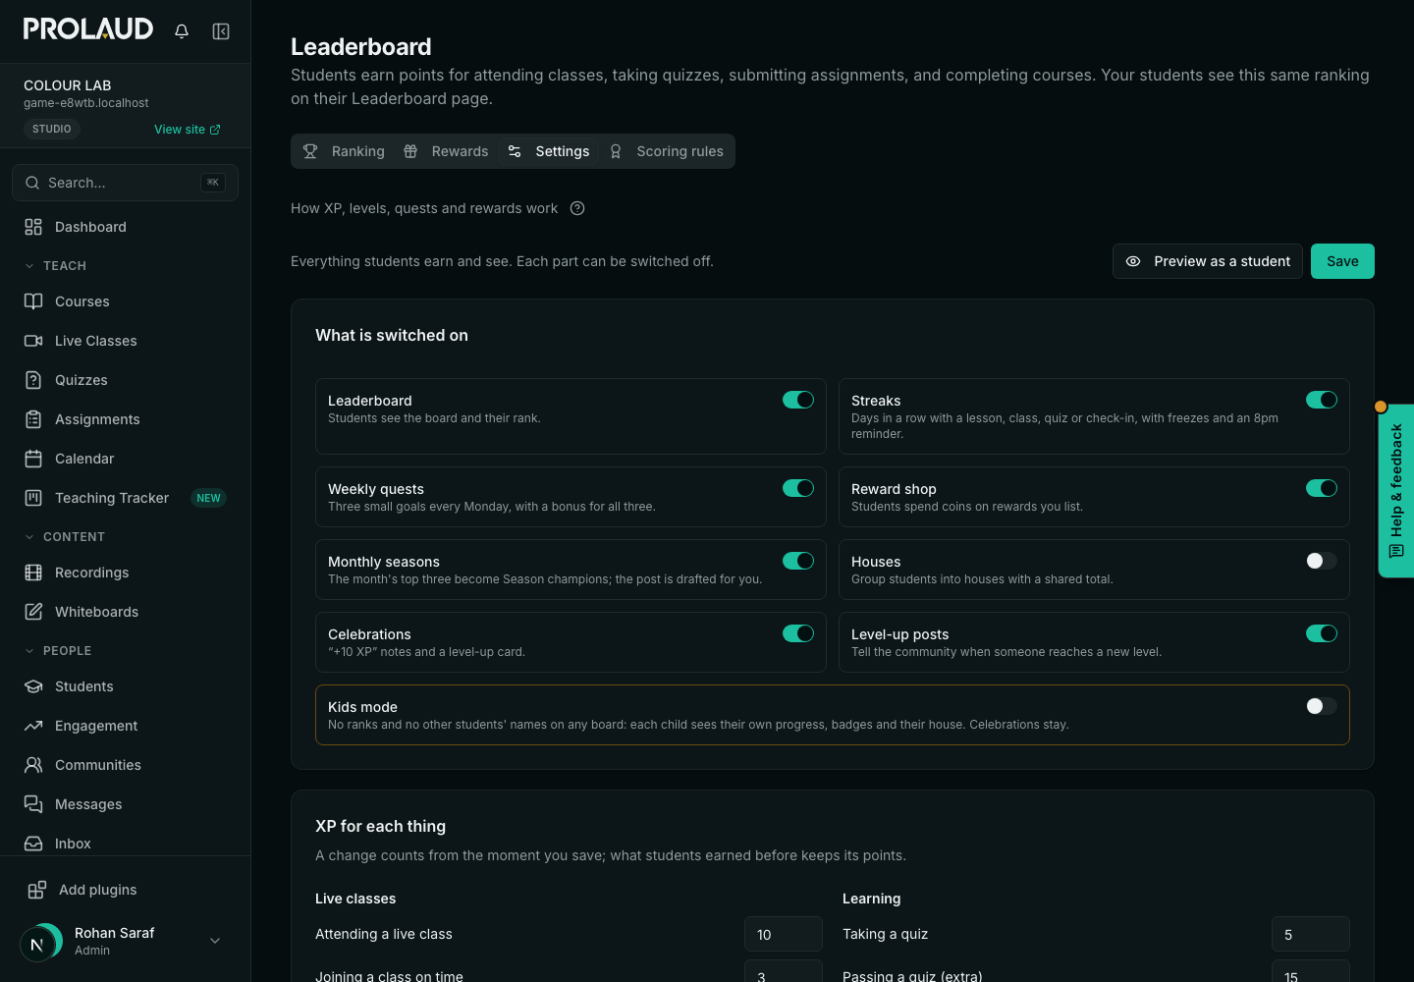Open the notifications bell icon
This screenshot has width=1414, height=982.
point(182,31)
